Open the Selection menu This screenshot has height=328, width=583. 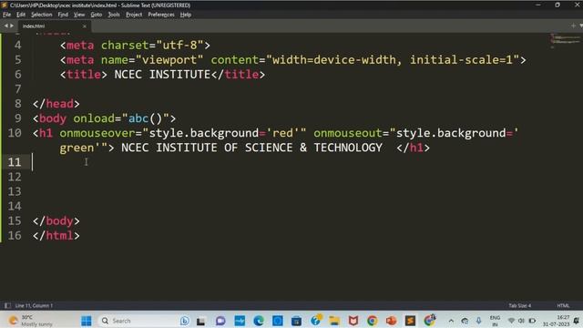point(41,15)
